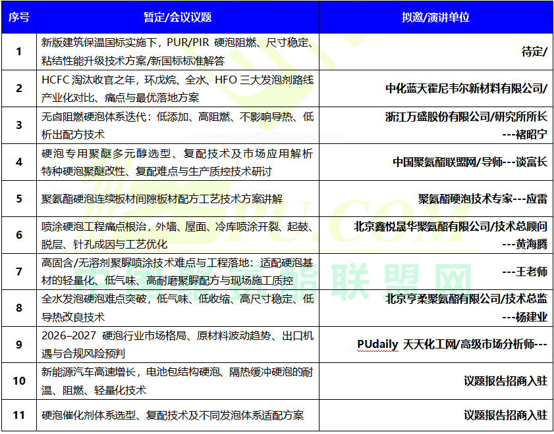The height and width of the screenshot is (434, 554).
Task: Select the 聚氨酯硬泡连续板材 topic cell
Action: coord(178,199)
